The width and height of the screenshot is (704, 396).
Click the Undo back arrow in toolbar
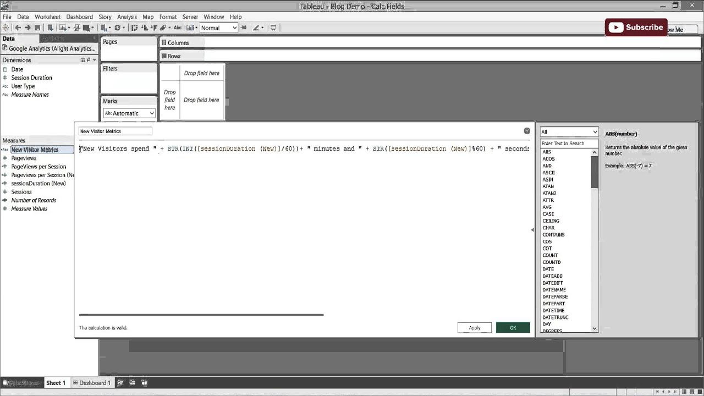[x=18, y=28]
